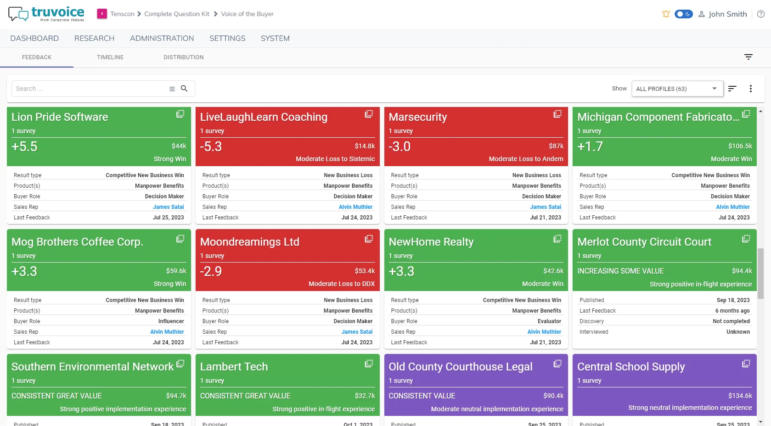Open the ADMINISTRATION menu

(162, 39)
